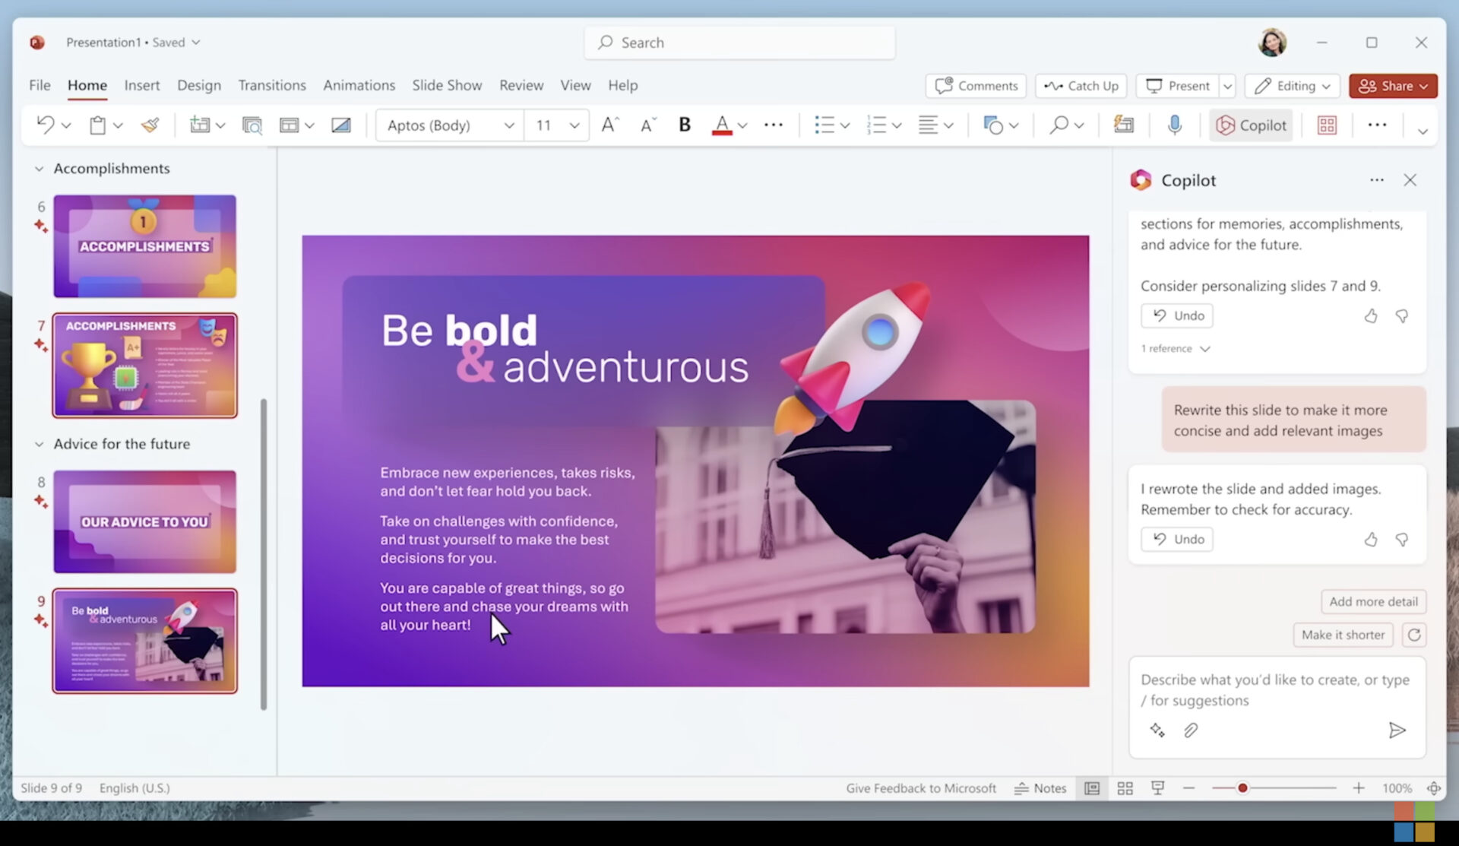Click the Make it shorter suggestion

tap(1343, 635)
